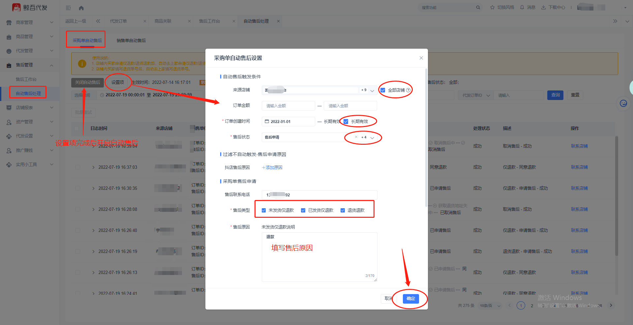This screenshot has height=325, width=633.
Task: Click the sidebar collapse menu icon
Action: (x=68, y=8)
